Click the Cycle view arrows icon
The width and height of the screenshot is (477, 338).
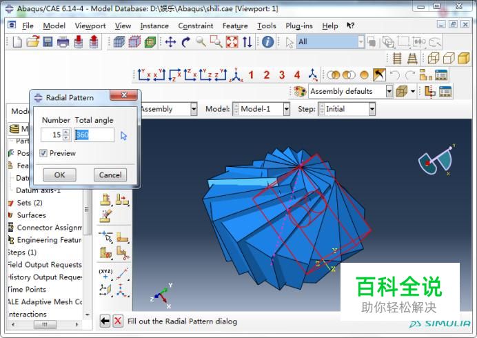click(x=247, y=42)
